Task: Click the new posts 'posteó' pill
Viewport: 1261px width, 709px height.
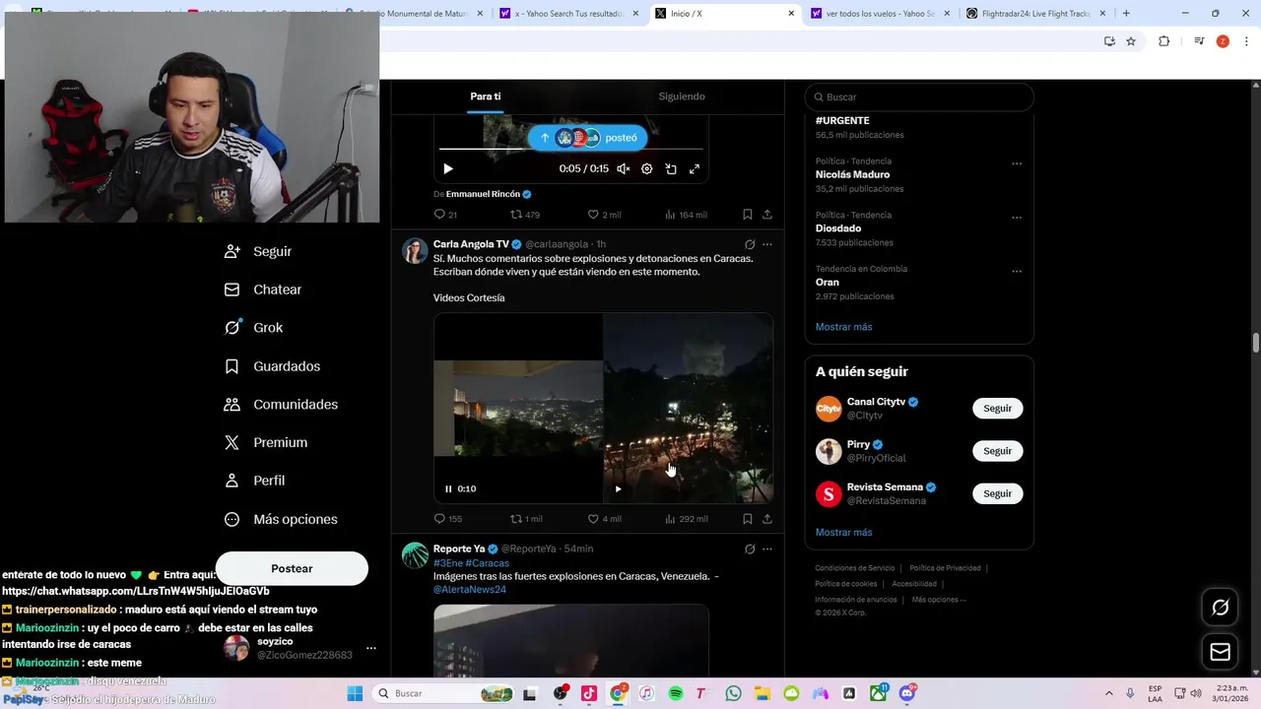Action: click(587, 138)
